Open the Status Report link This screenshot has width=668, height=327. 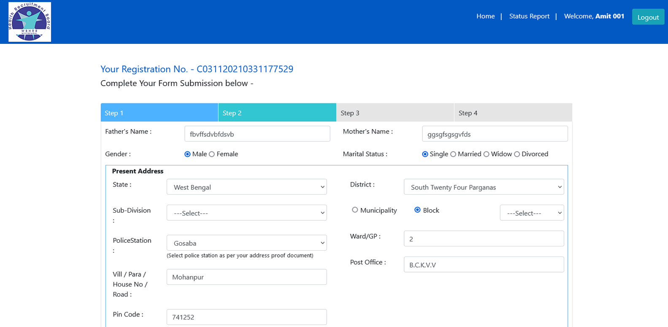point(529,16)
